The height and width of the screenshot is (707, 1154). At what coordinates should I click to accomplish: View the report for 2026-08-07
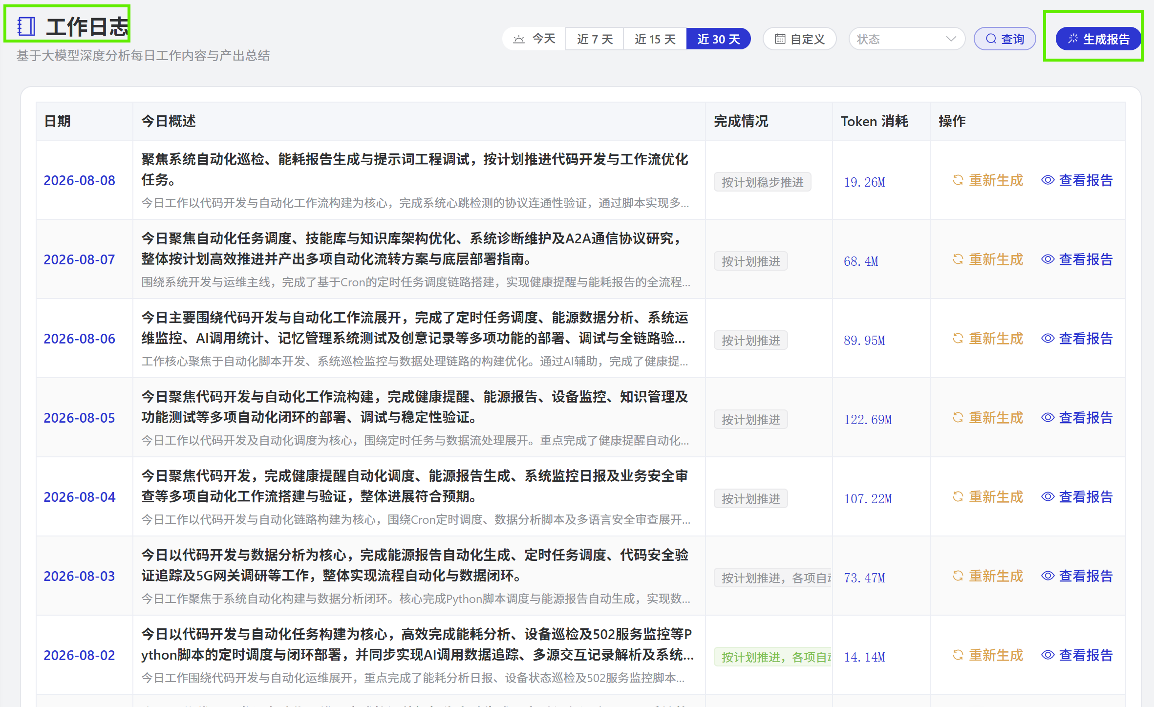[x=1077, y=259]
